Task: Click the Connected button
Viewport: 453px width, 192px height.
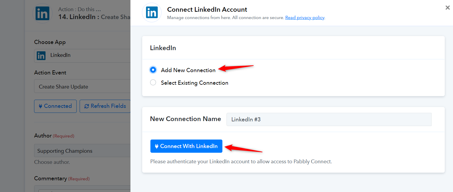Action: click(55, 106)
